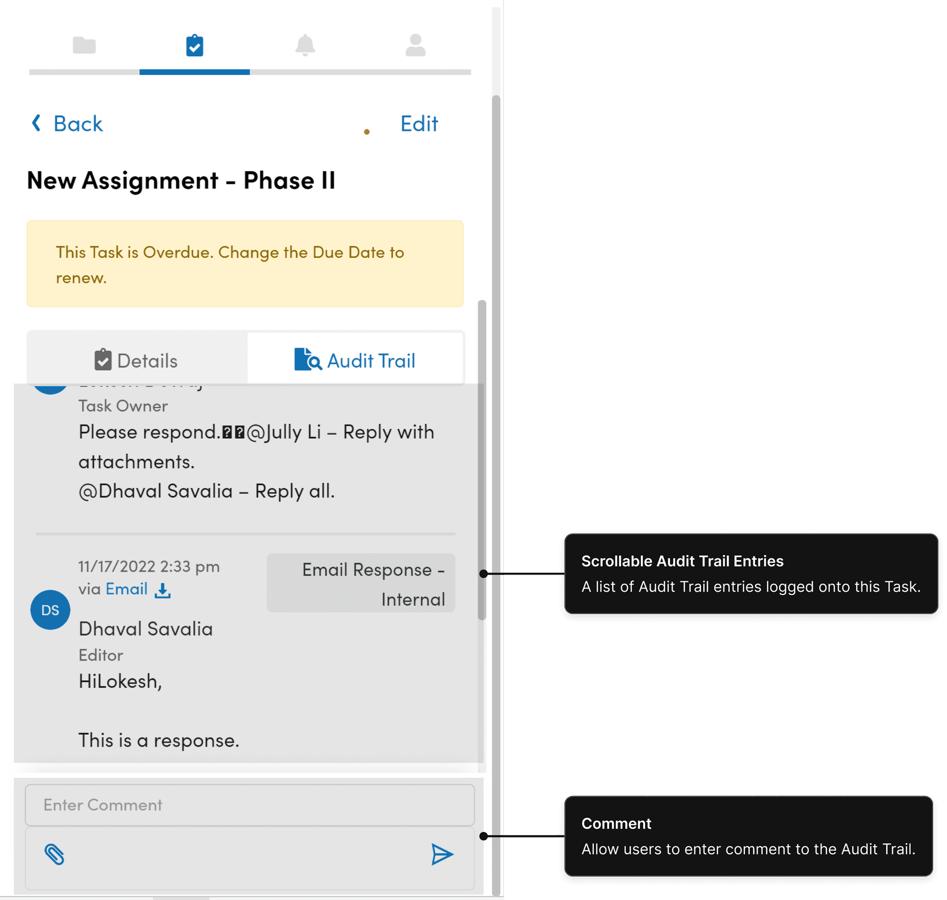Click the Email Response - Internal badge

tap(361, 583)
